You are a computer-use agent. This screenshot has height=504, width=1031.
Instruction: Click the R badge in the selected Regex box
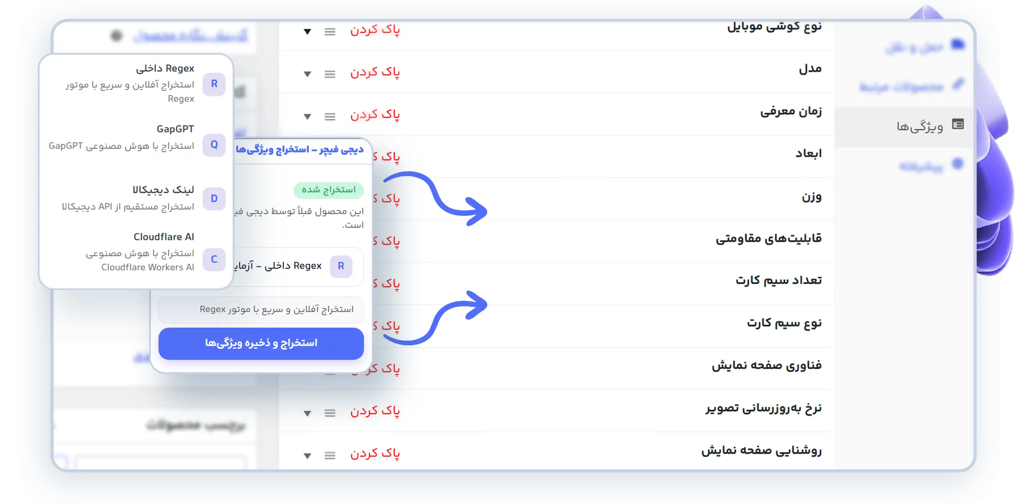341,266
